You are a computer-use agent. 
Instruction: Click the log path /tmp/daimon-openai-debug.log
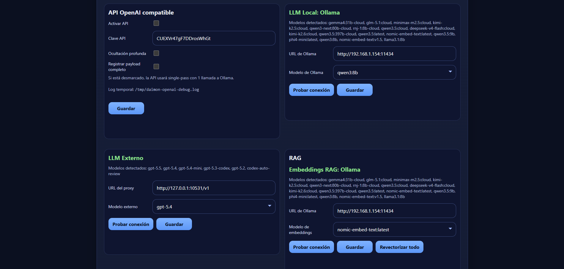pyautogui.click(x=167, y=90)
